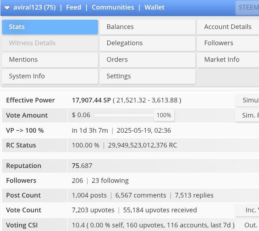Open the Wallet link
This screenshot has width=259, height=231.
point(155,7)
